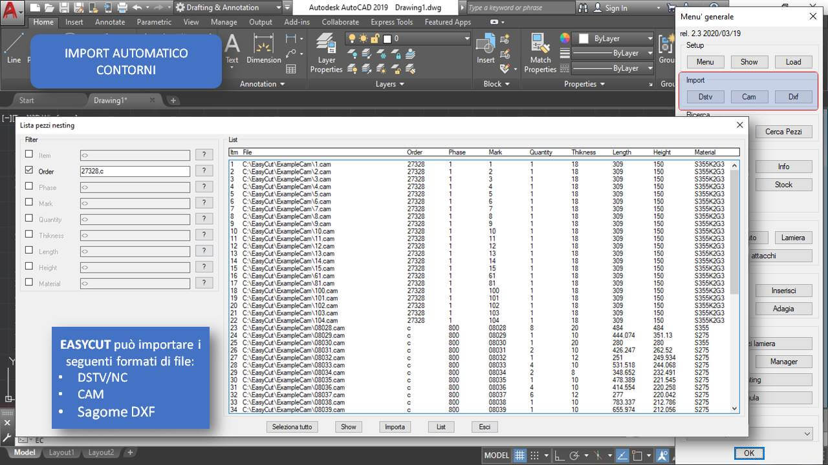828x465 pixels.
Task: Click the Esci button
Action: [x=485, y=427]
